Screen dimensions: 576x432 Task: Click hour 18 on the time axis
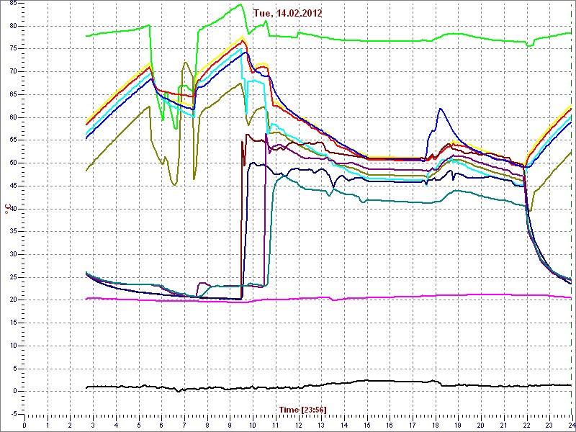tap(436, 426)
